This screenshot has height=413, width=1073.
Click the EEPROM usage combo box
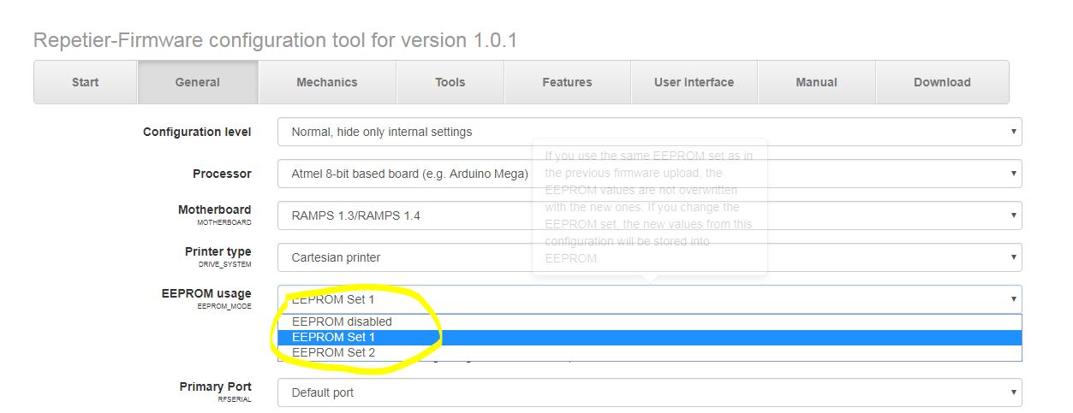[x=649, y=299]
